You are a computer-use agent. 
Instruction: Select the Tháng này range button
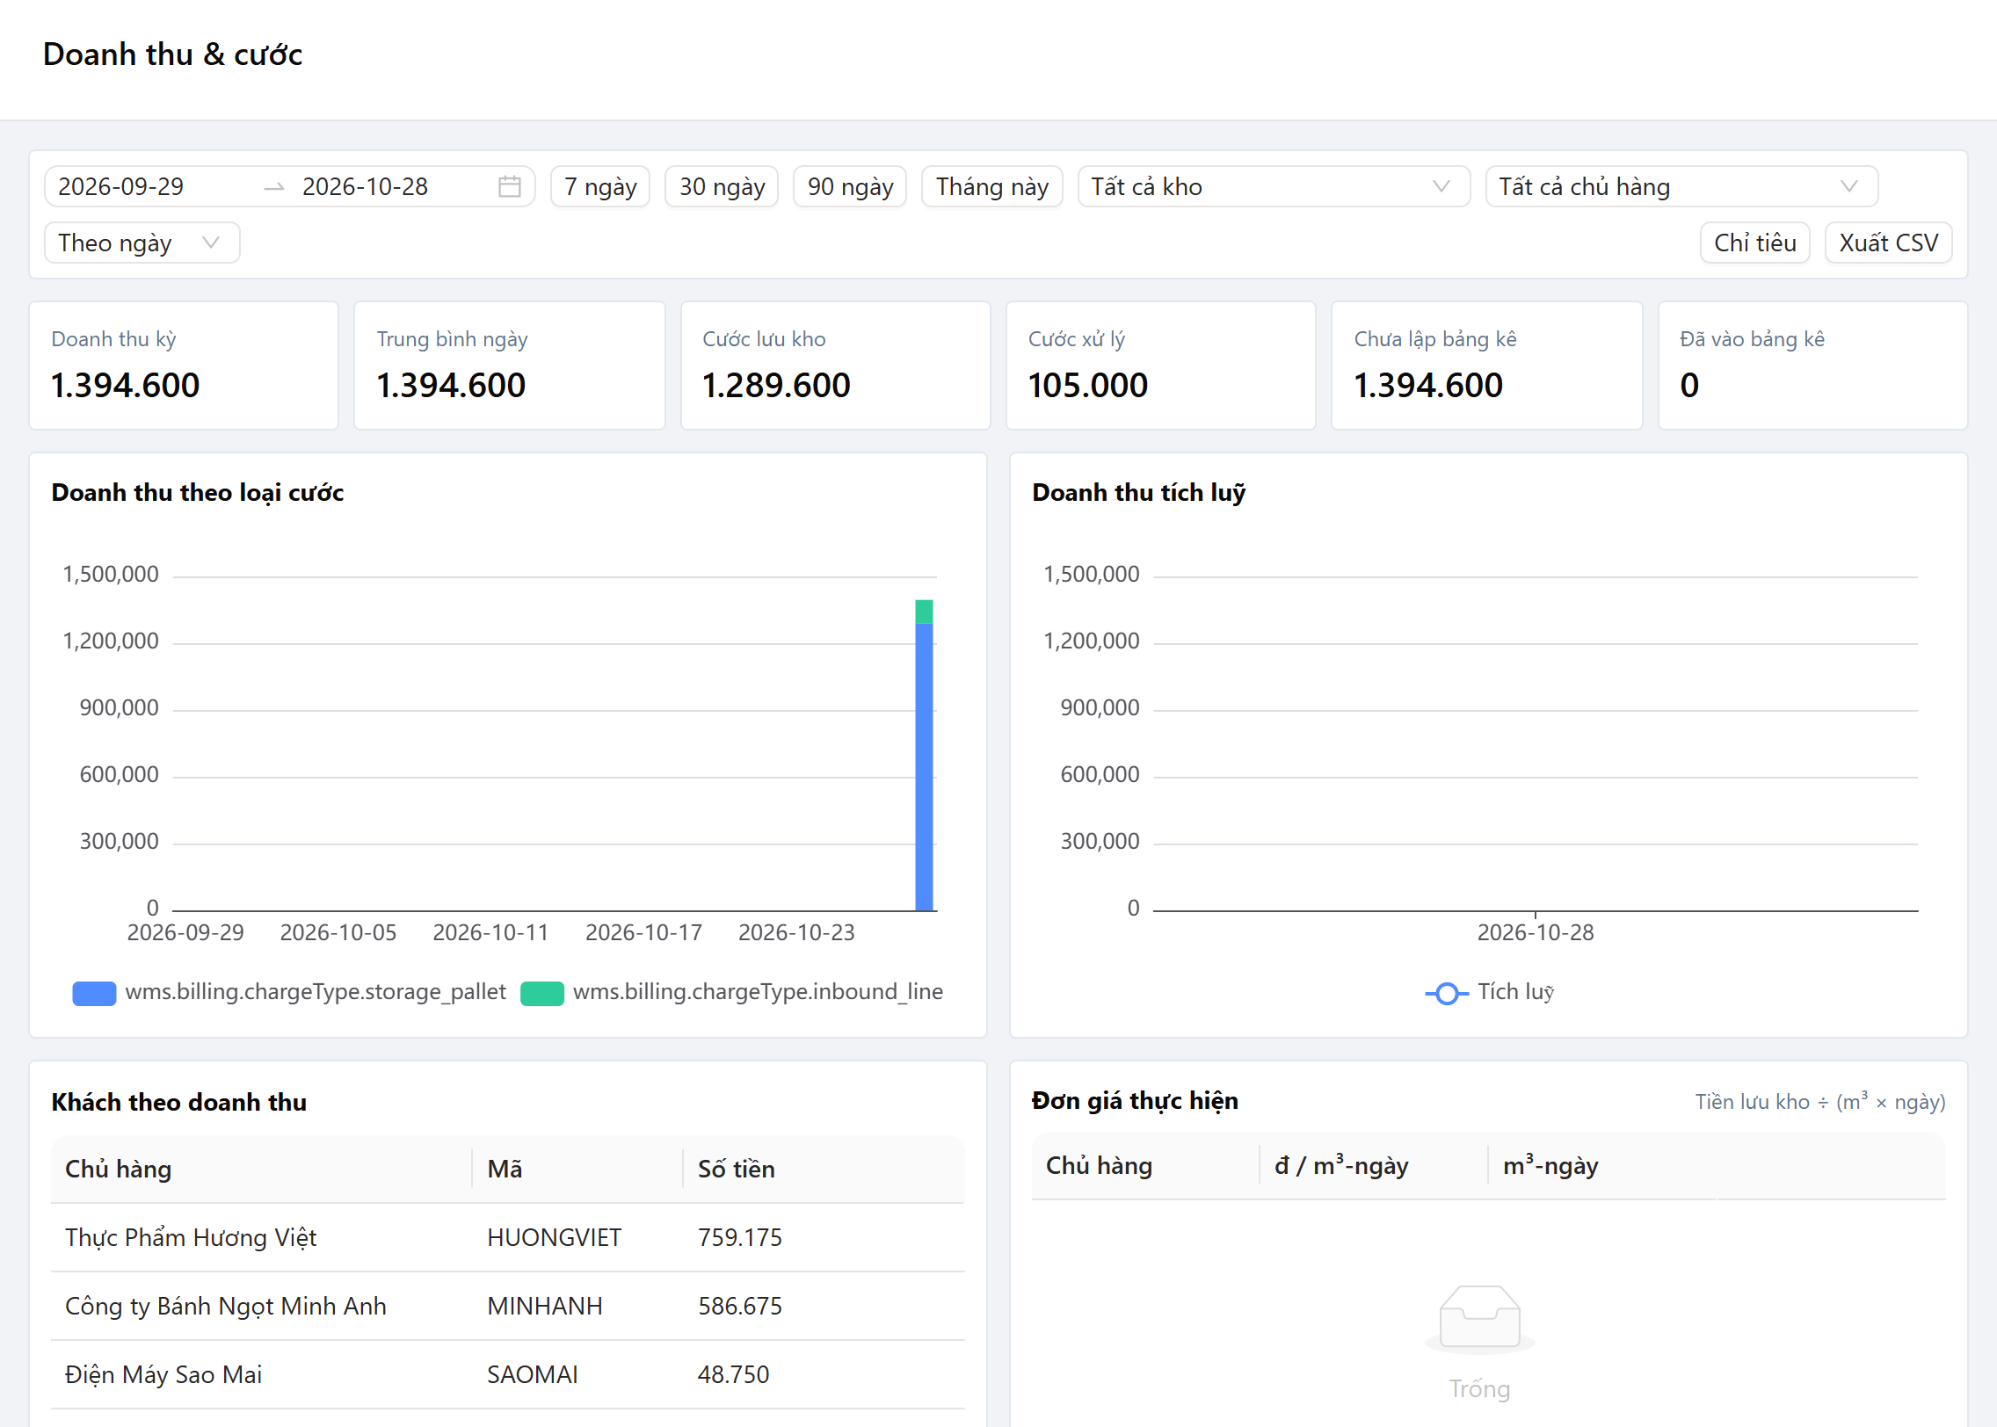(992, 187)
